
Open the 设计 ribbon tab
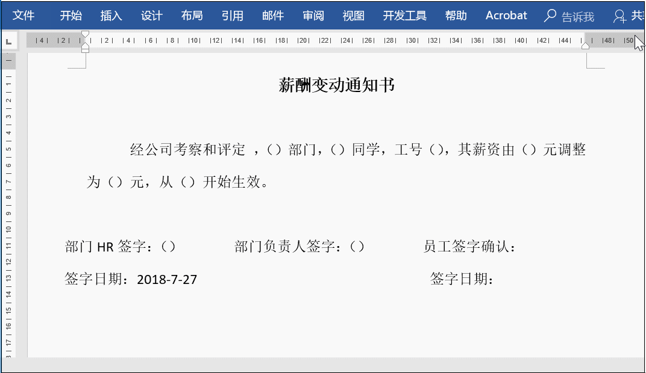pyautogui.click(x=151, y=15)
